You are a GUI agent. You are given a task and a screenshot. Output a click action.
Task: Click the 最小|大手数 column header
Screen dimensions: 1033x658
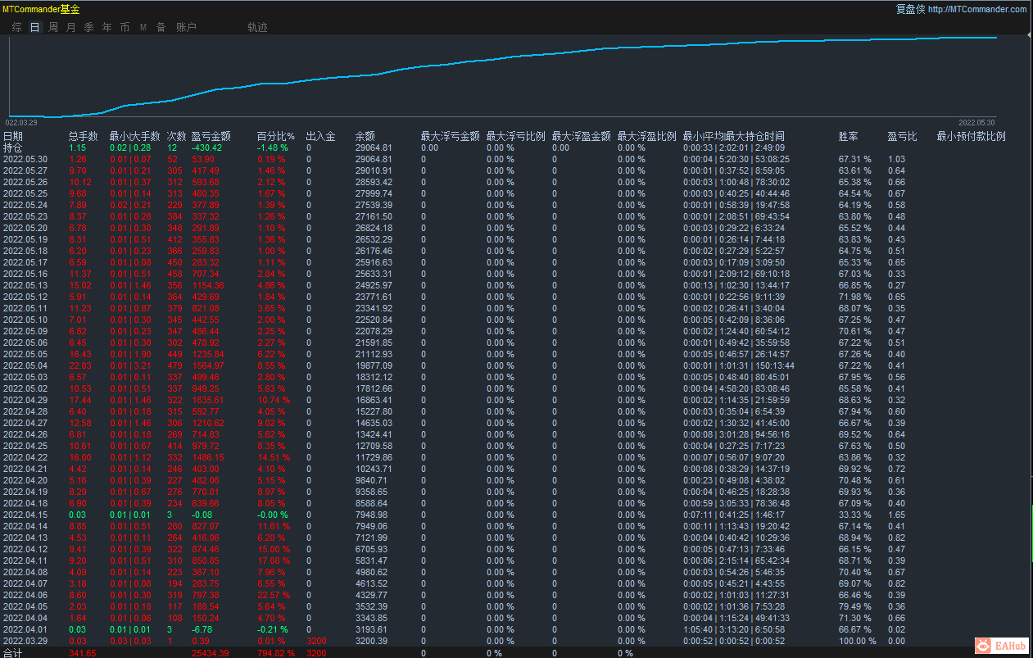tap(134, 137)
